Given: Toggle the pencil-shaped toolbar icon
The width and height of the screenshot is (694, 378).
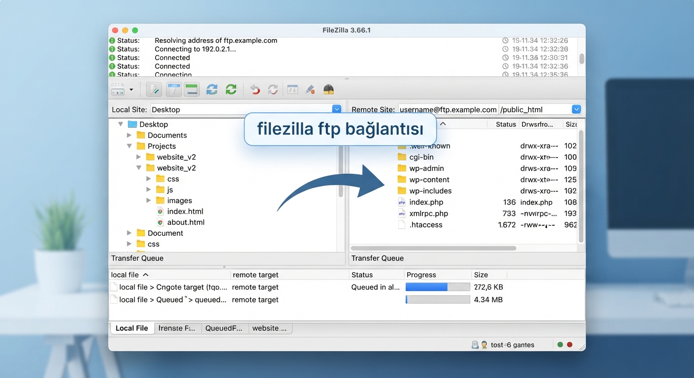Looking at the screenshot, I should click(x=310, y=90).
